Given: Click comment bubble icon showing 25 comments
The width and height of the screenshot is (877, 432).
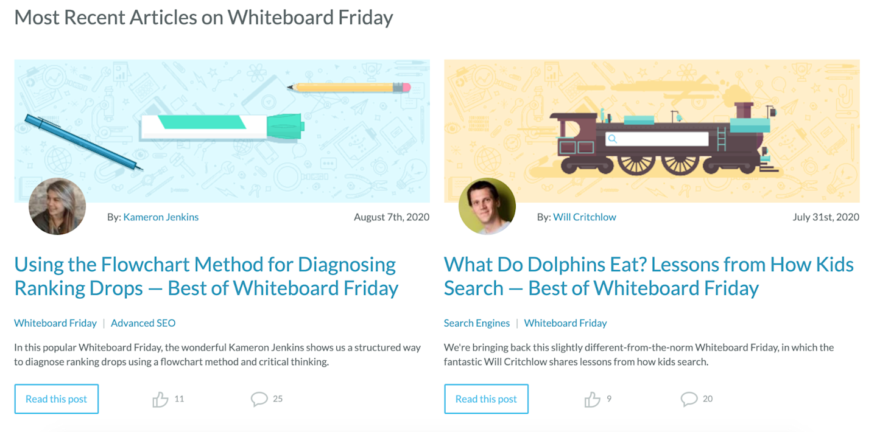Looking at the screenshot, I should tap(259, 399).
